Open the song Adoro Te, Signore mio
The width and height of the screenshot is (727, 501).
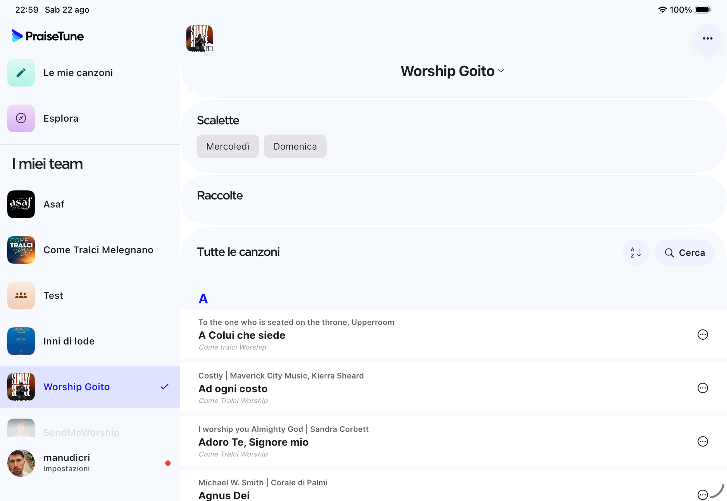(253, 442)
